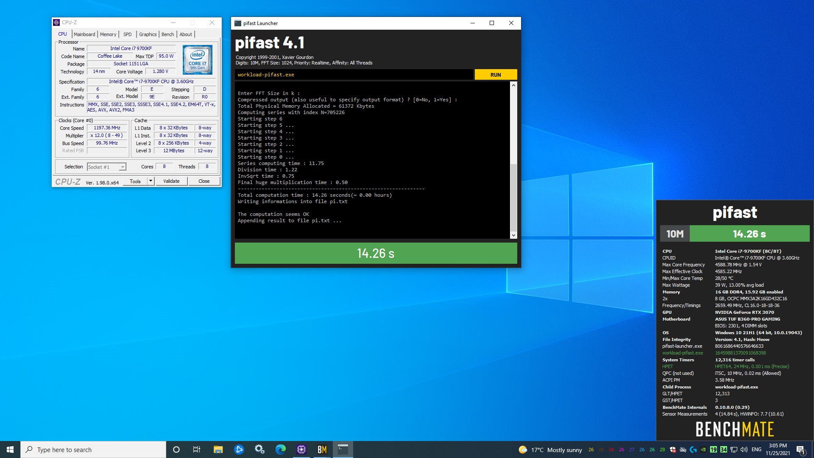Switch input language ENG indicator
814x458 pixels.
(756, 450)
